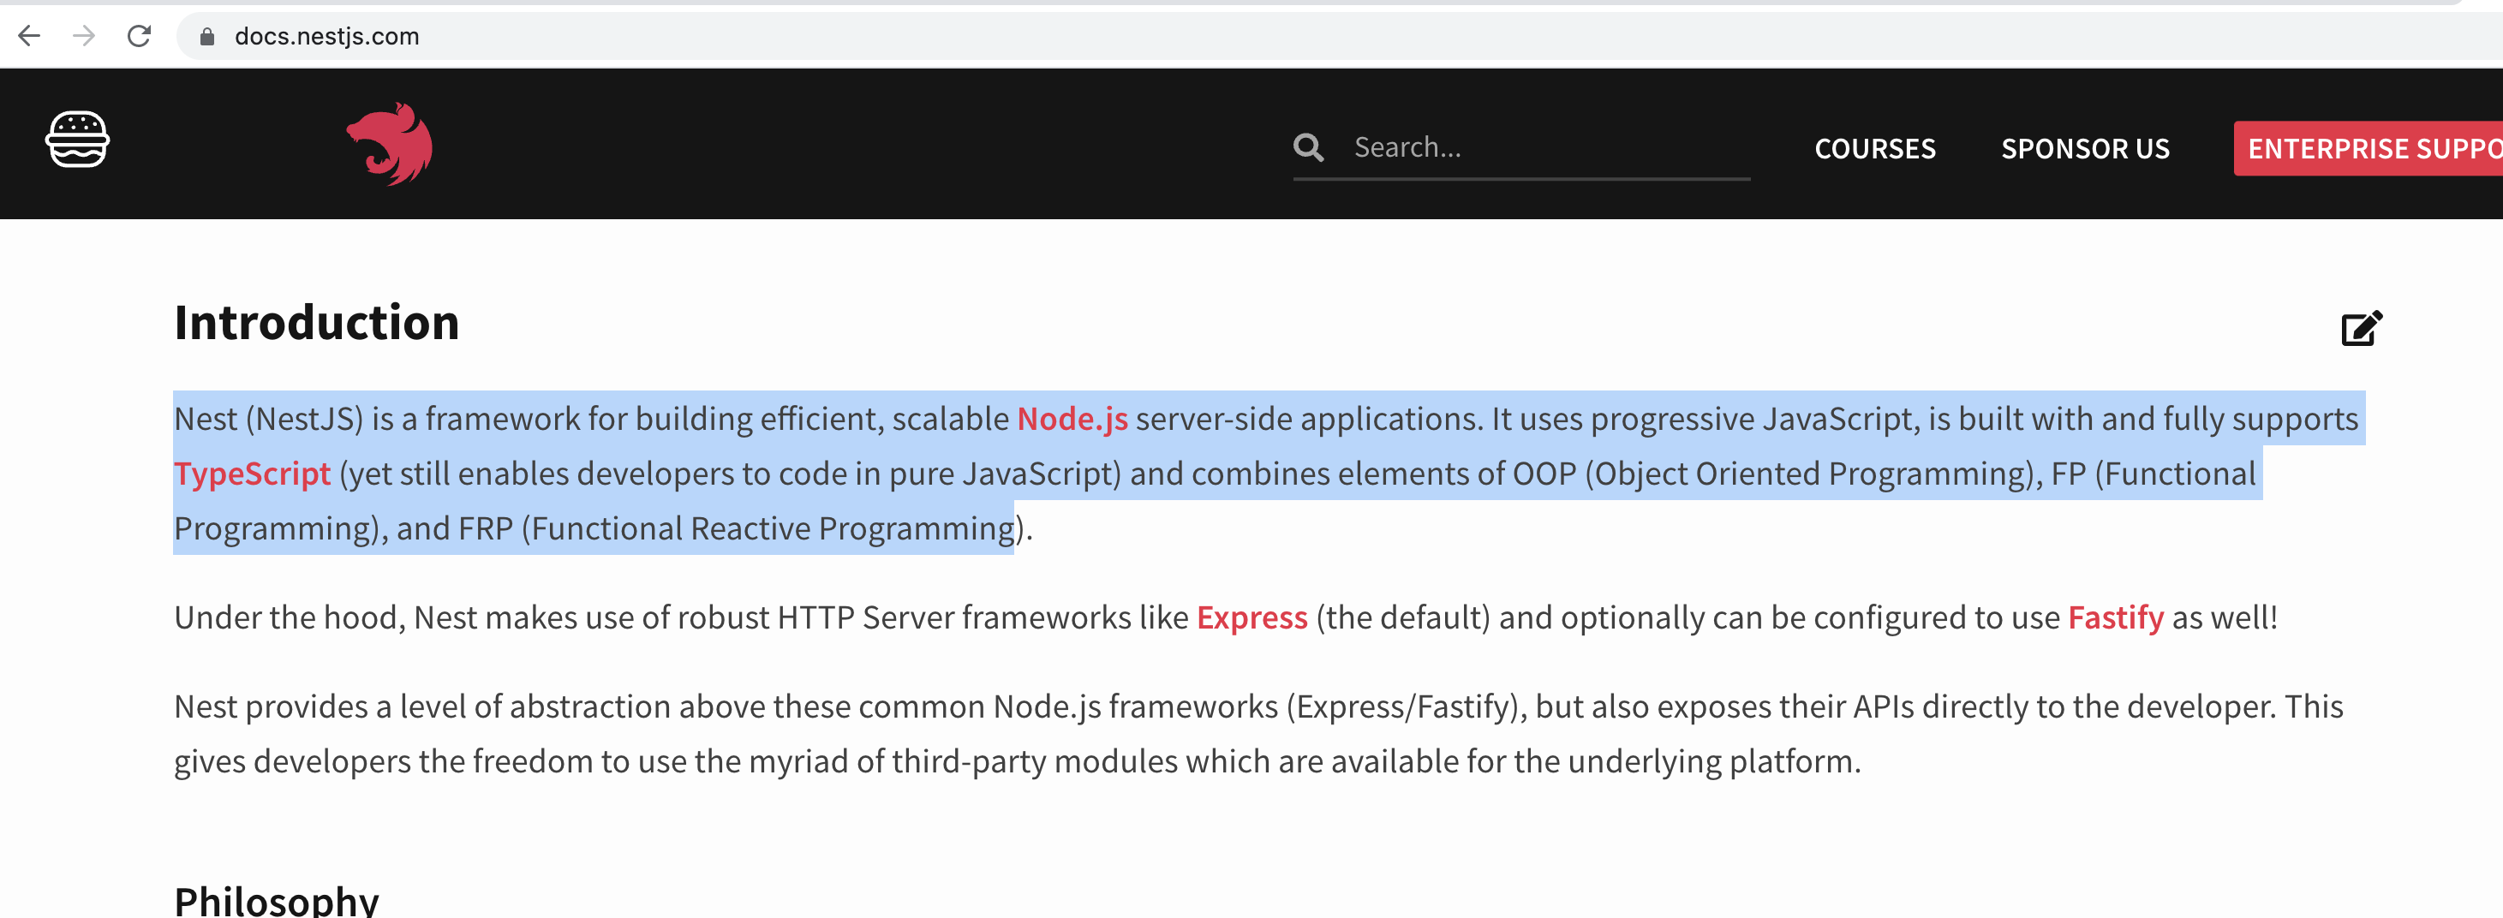Follow the Fastify link
This screenshot has width=2503, height=918.
click(2115, 617)
